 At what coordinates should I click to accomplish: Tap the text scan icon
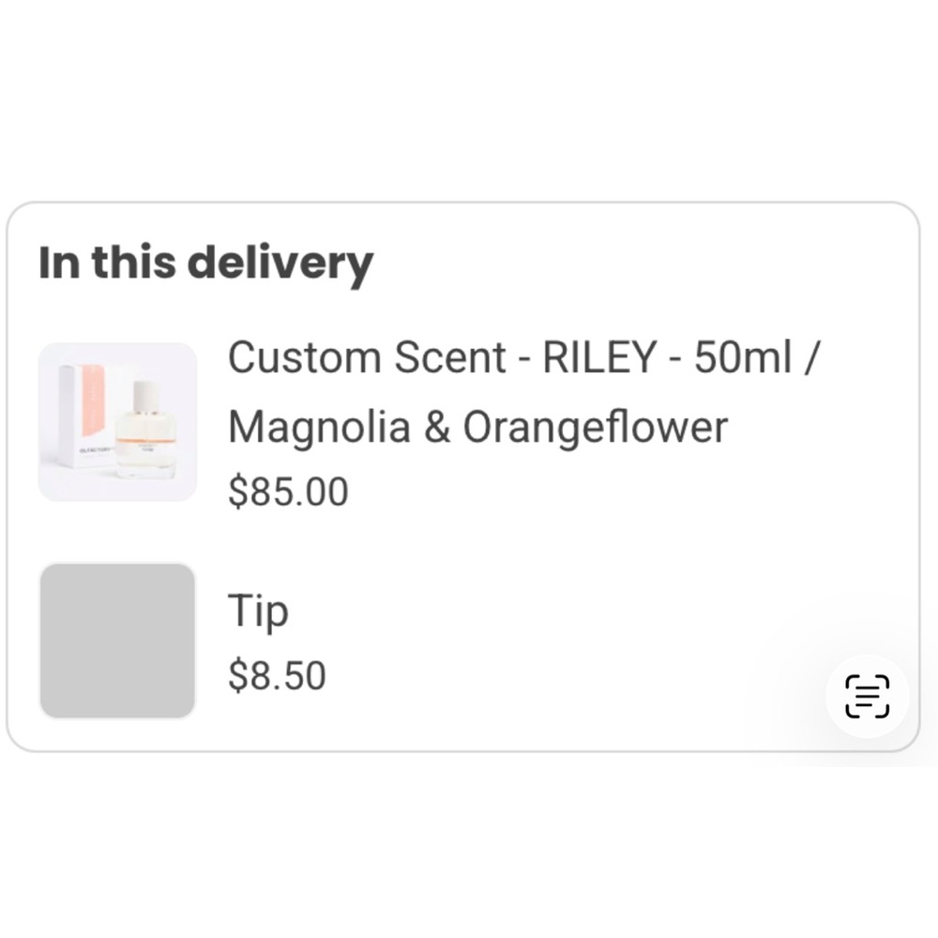(x=867, y=696)
